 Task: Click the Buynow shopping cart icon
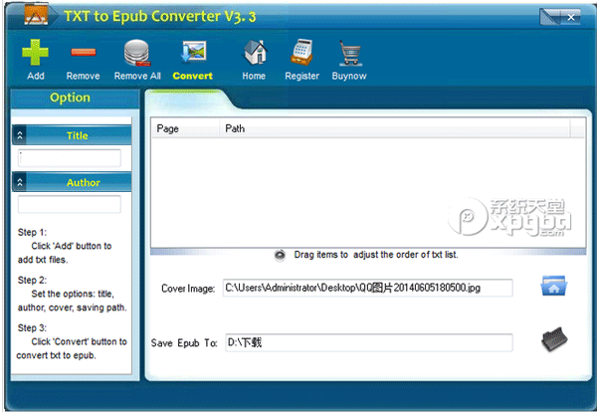(348, 53)
